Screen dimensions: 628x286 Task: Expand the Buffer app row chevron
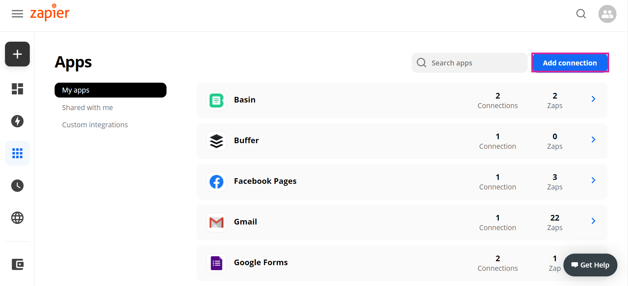593,140
